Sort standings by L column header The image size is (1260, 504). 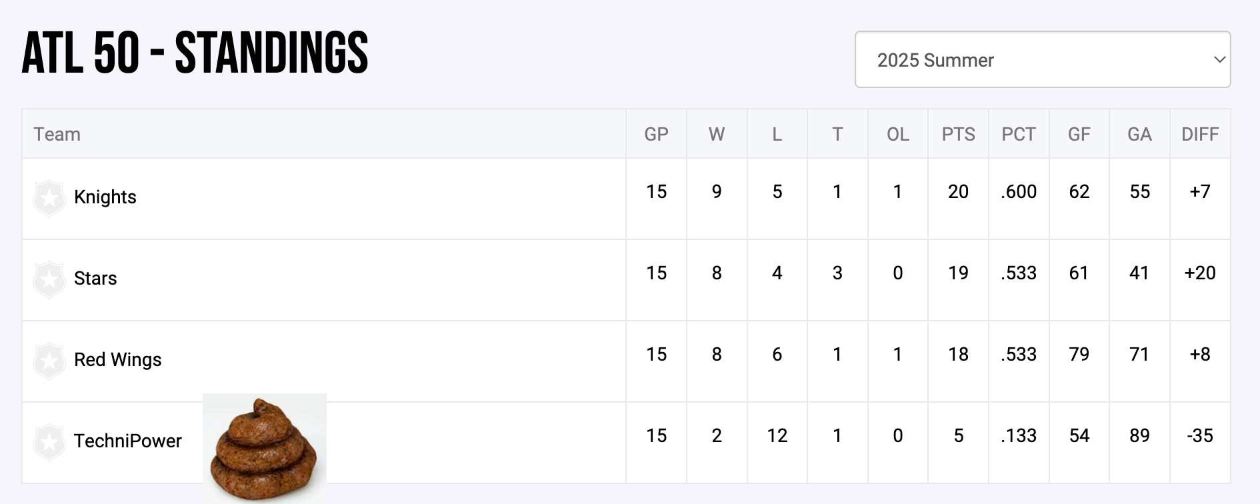pos(777,135)
